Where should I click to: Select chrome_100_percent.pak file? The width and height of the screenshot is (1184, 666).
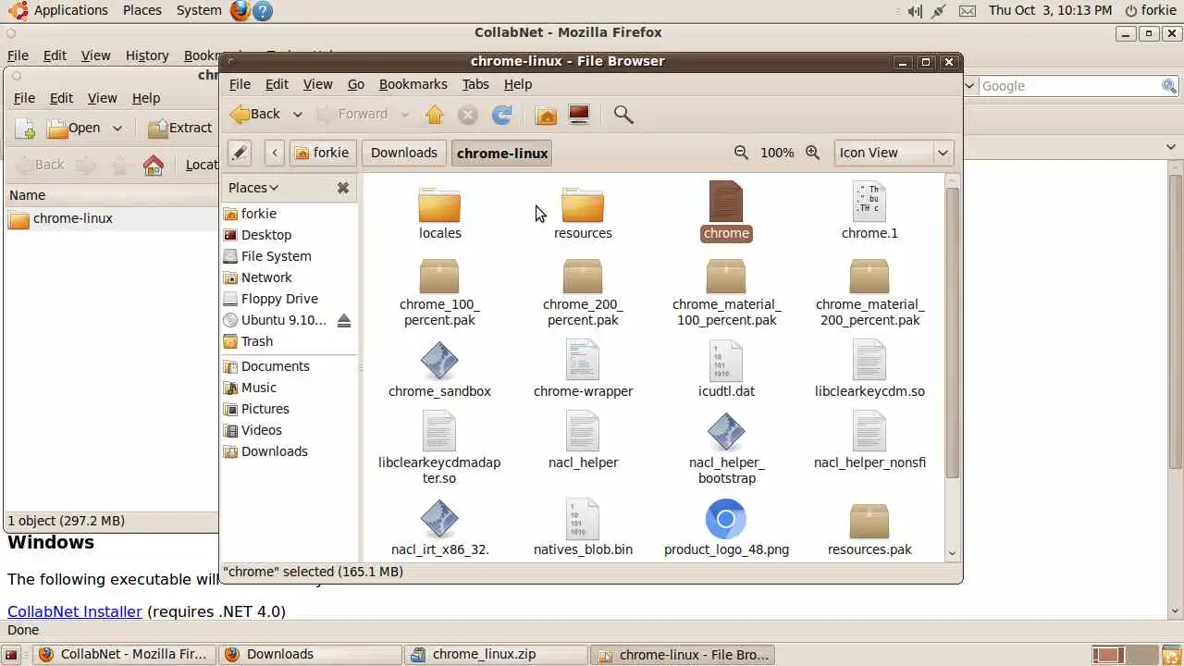pyautogui.click(x=439, y=292)
